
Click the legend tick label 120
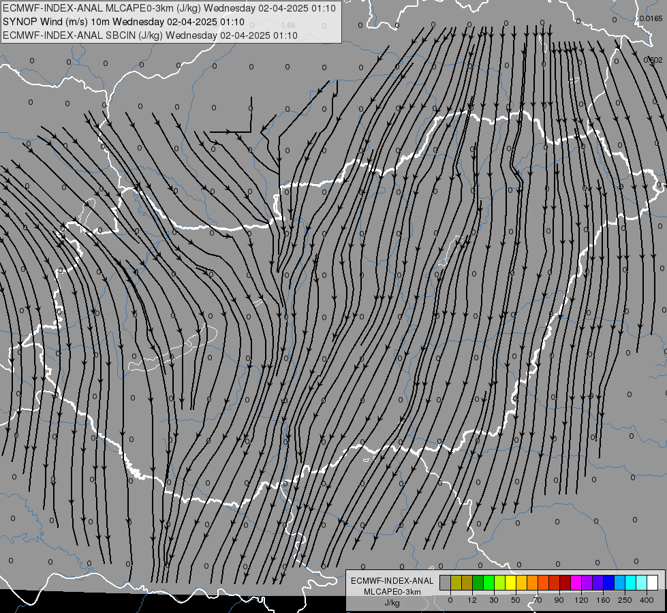[x=581, y=600]
